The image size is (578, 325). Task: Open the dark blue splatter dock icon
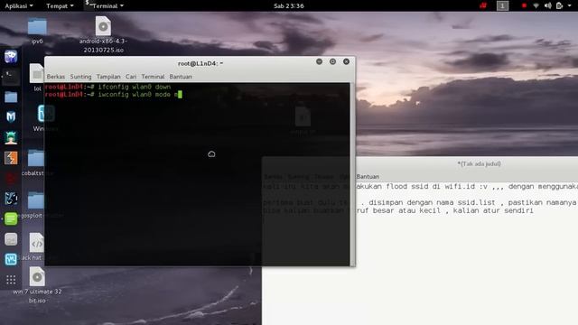tap(11, 199)
